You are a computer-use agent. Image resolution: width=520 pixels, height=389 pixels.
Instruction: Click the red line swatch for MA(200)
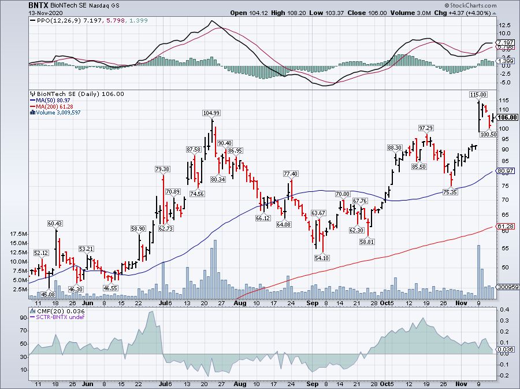(x=32, y=106)
